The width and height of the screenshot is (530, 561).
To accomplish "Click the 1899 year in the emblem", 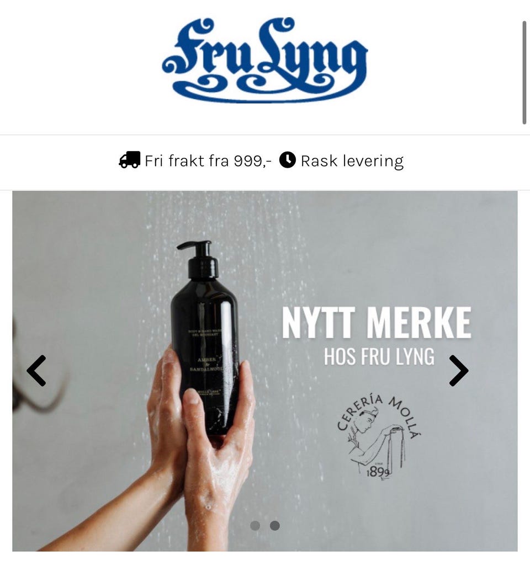I will coord(378,473).
